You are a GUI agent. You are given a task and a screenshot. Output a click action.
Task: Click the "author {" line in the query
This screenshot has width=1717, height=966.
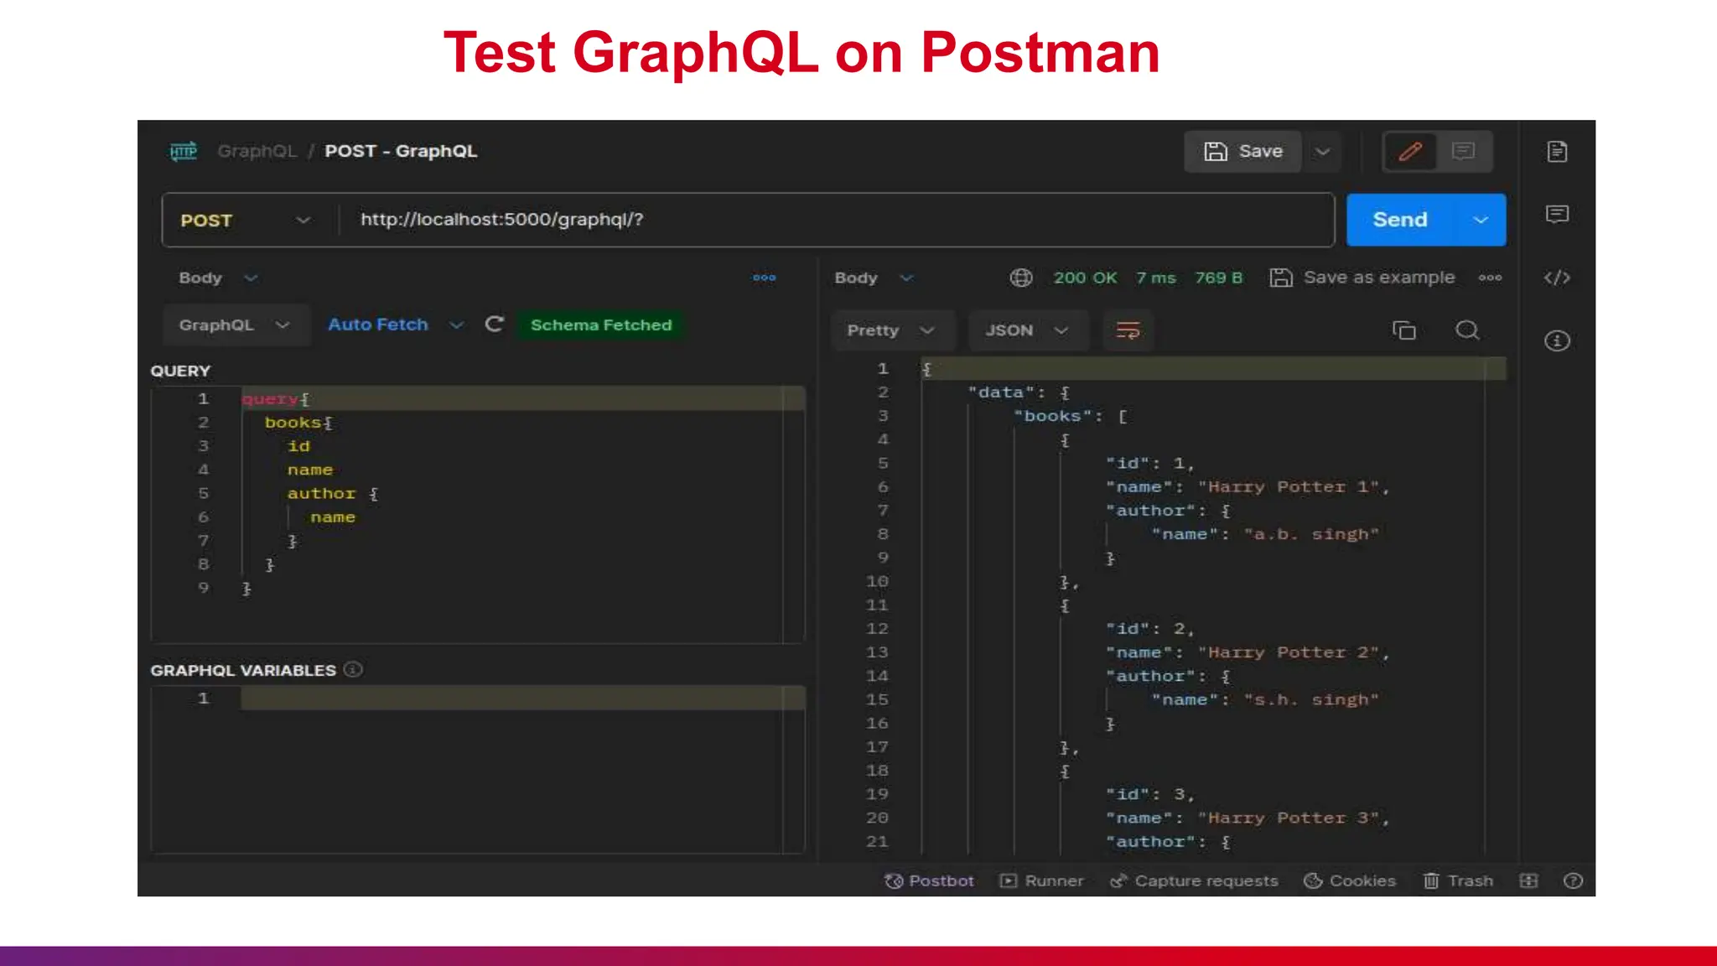(333, 494)
